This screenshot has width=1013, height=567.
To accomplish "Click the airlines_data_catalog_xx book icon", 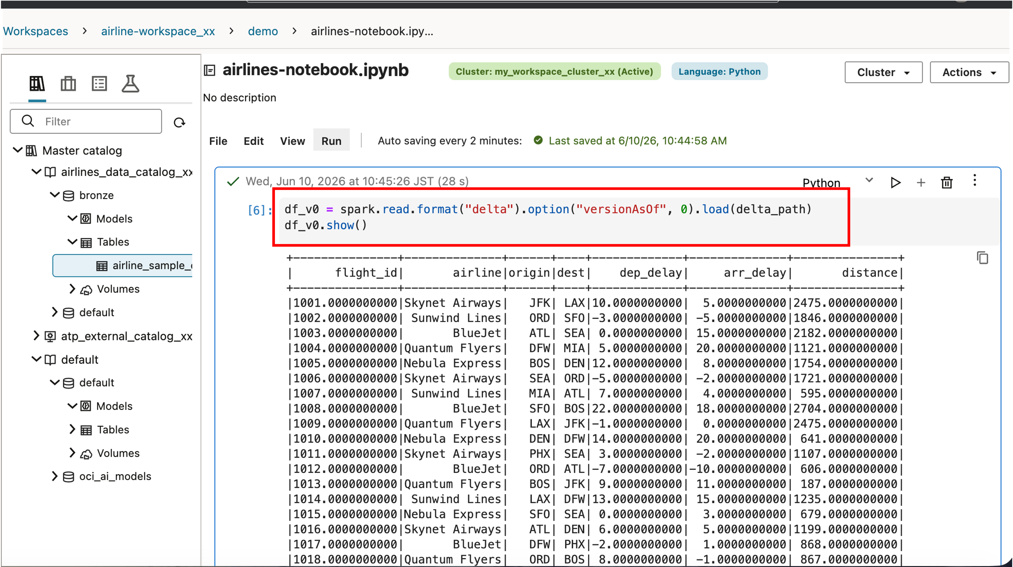I will tap(50, 172).
